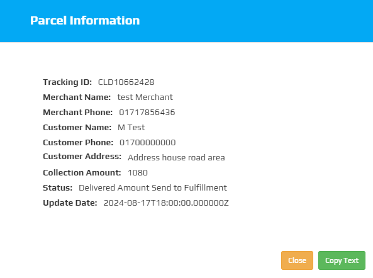373x278 pixels.
Task: Click the merchant phone number 01717856436
Action: pos(147,112)
